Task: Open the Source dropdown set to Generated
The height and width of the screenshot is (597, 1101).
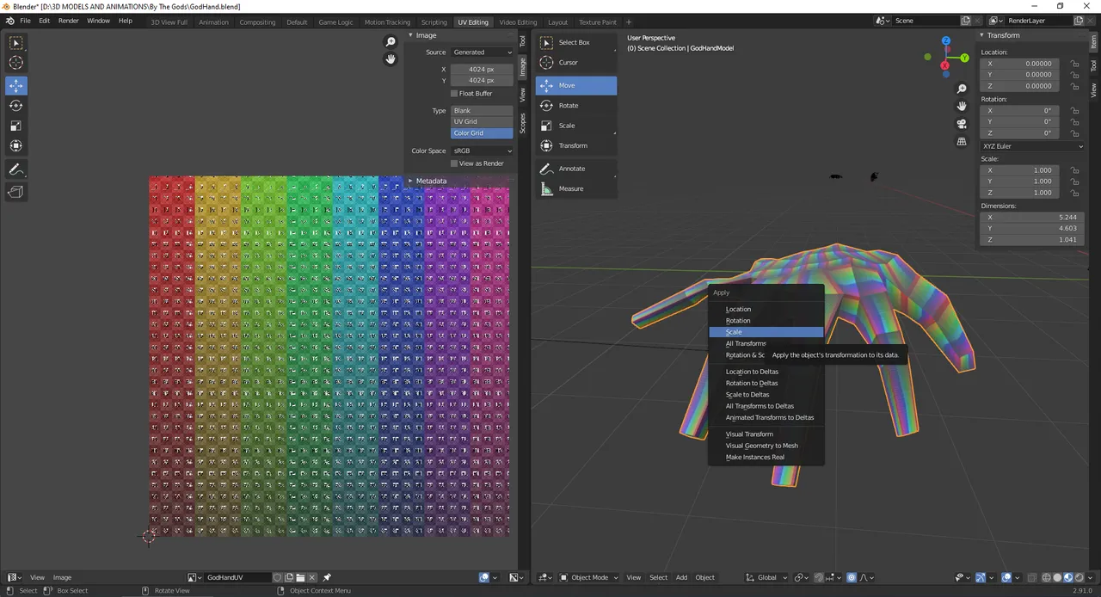Action: pyautogui.click(x=482, y=52)
